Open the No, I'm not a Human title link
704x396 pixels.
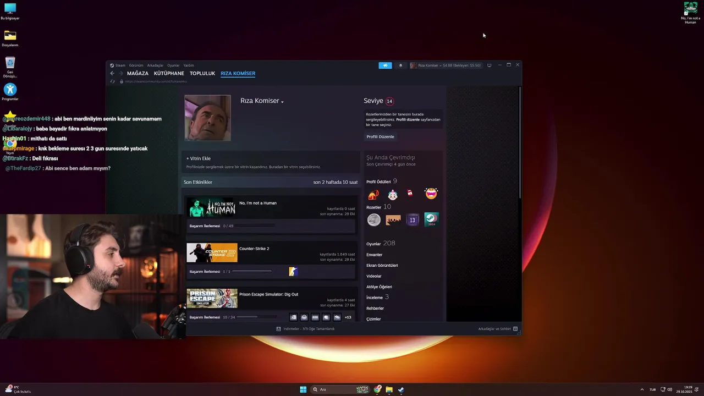(x=258, y=203)
